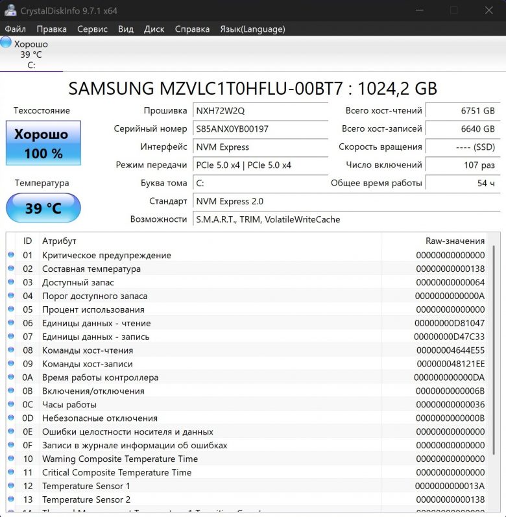
Task: Select raw value 000000048121EE
Action: coord(451,364)
